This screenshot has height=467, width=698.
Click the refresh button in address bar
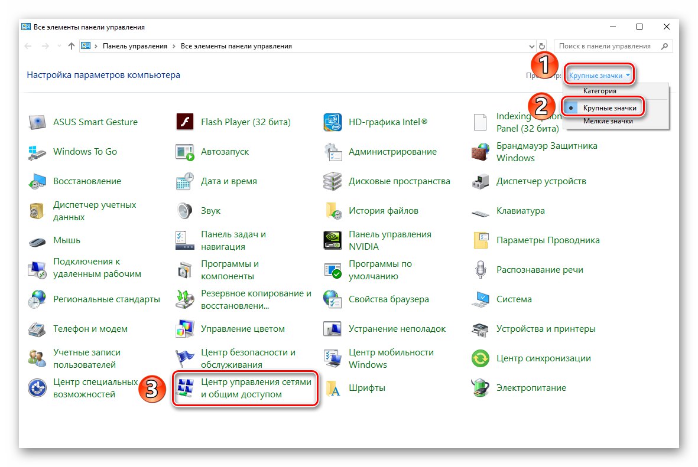point(542,46)
